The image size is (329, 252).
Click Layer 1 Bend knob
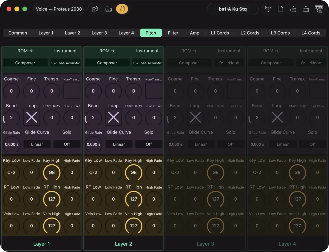pos(11,118)
